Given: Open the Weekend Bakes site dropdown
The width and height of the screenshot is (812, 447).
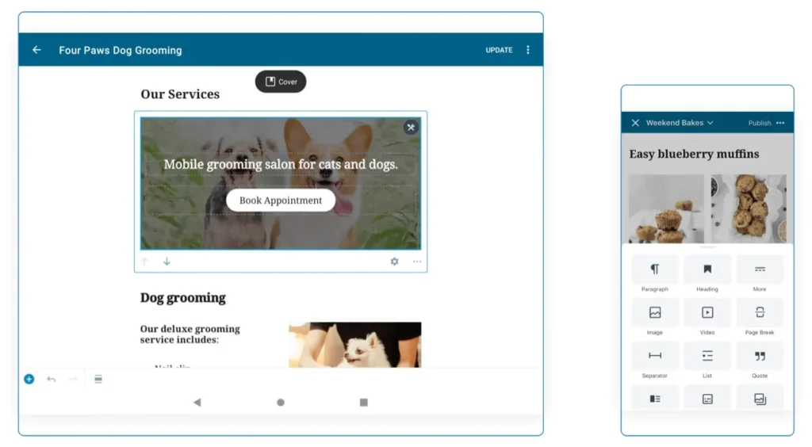Looking at the screenshot, I should pos(680,123).
